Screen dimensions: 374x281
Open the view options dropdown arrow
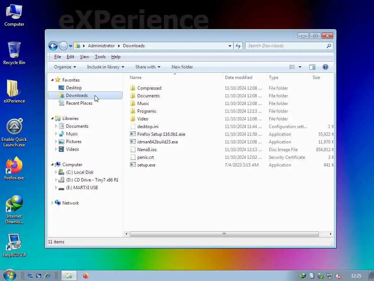click(x=300, y=67)
